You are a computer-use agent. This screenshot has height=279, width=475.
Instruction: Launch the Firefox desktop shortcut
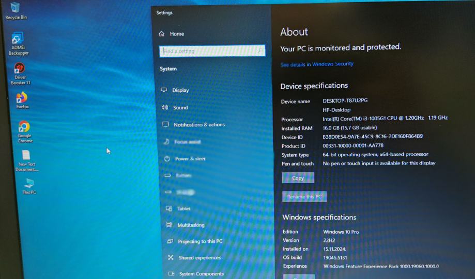pyautogui.click(x=22, y=101)
